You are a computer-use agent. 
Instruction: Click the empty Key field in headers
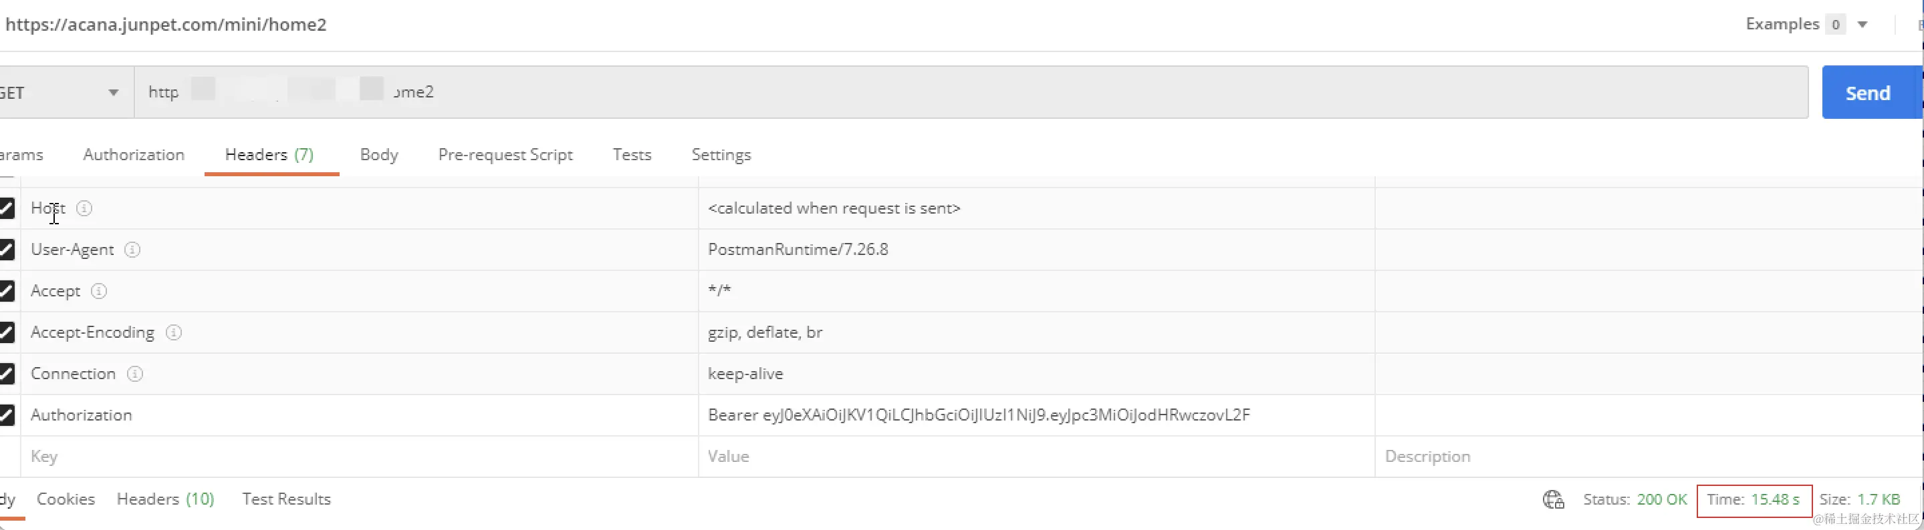pyautogui.click(x=359, y=456)
